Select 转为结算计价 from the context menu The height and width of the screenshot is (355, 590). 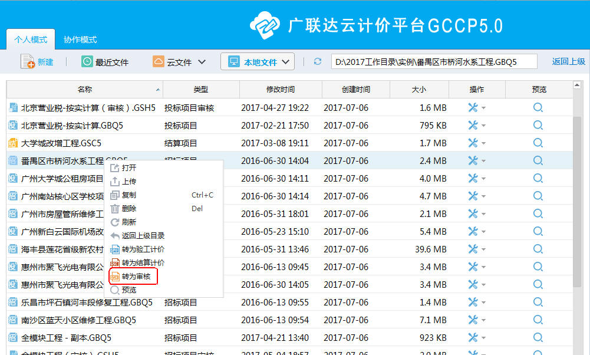point(142,263)
